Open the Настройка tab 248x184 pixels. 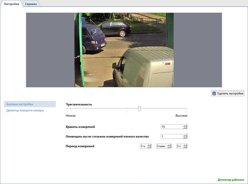tap(12, 4)
